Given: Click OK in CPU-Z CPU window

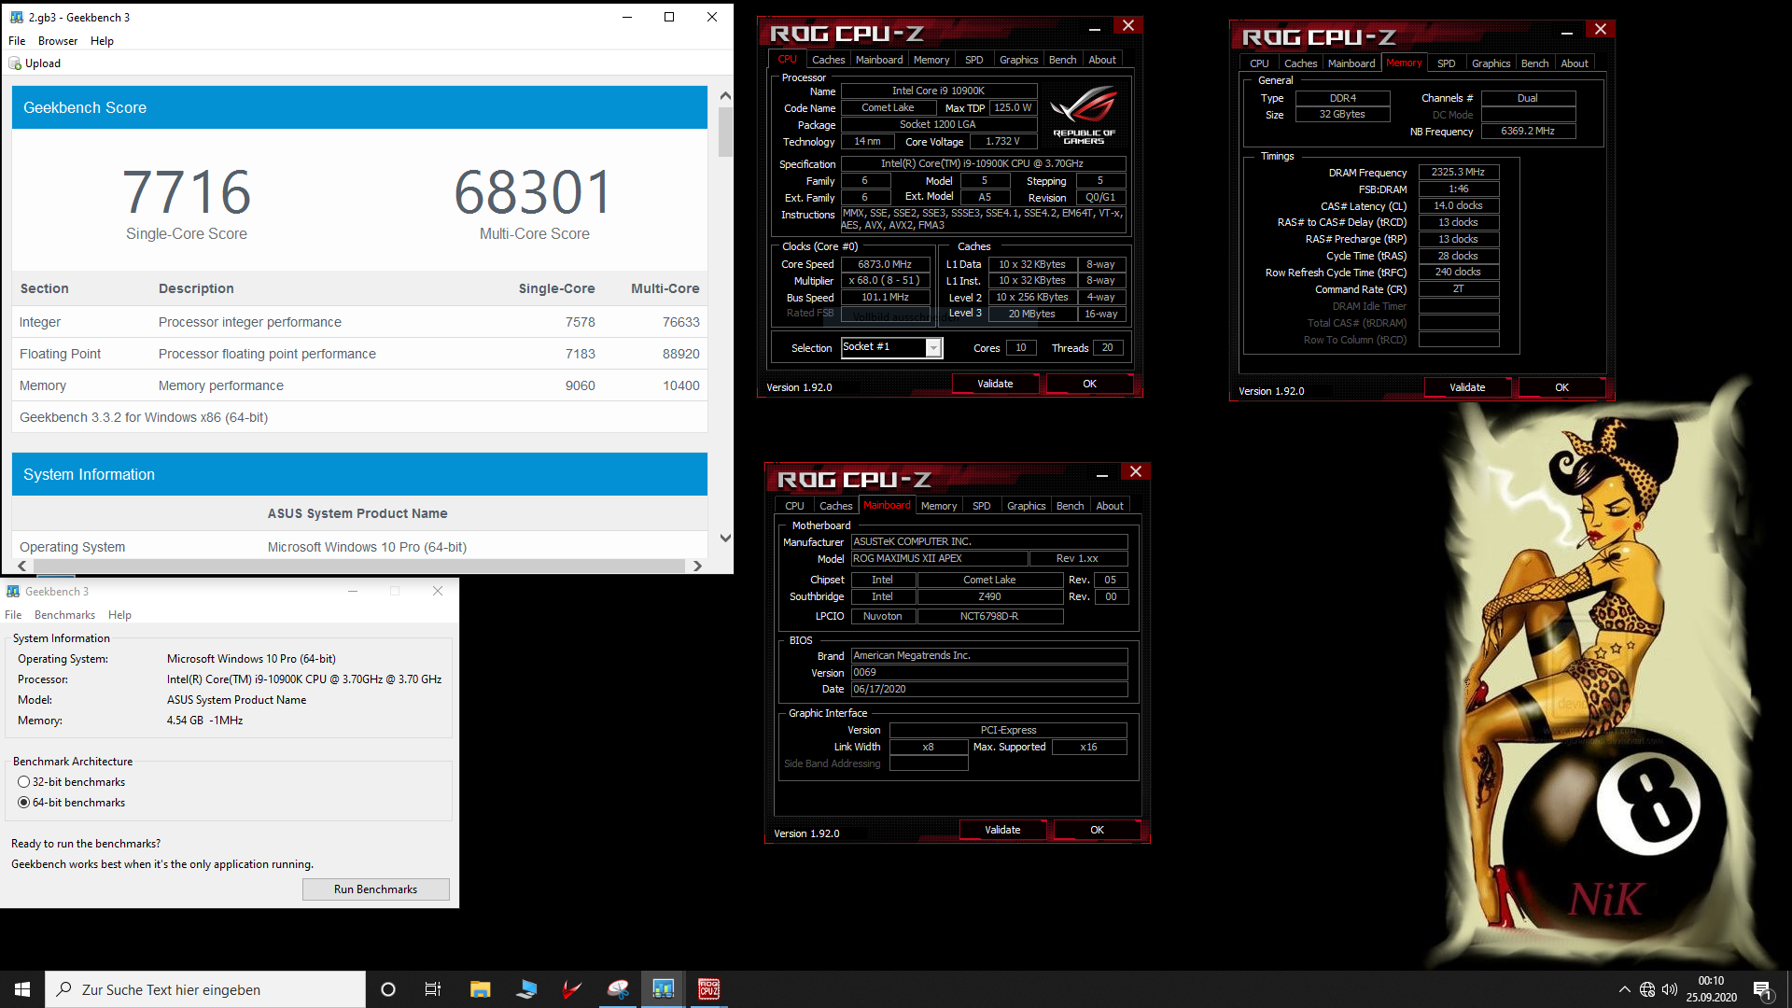Looking at the screenshot, I should tap(1089, 384).
